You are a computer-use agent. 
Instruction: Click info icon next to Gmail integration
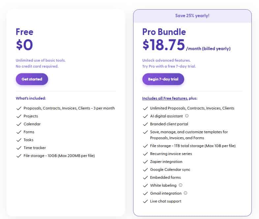click(186, 193)
